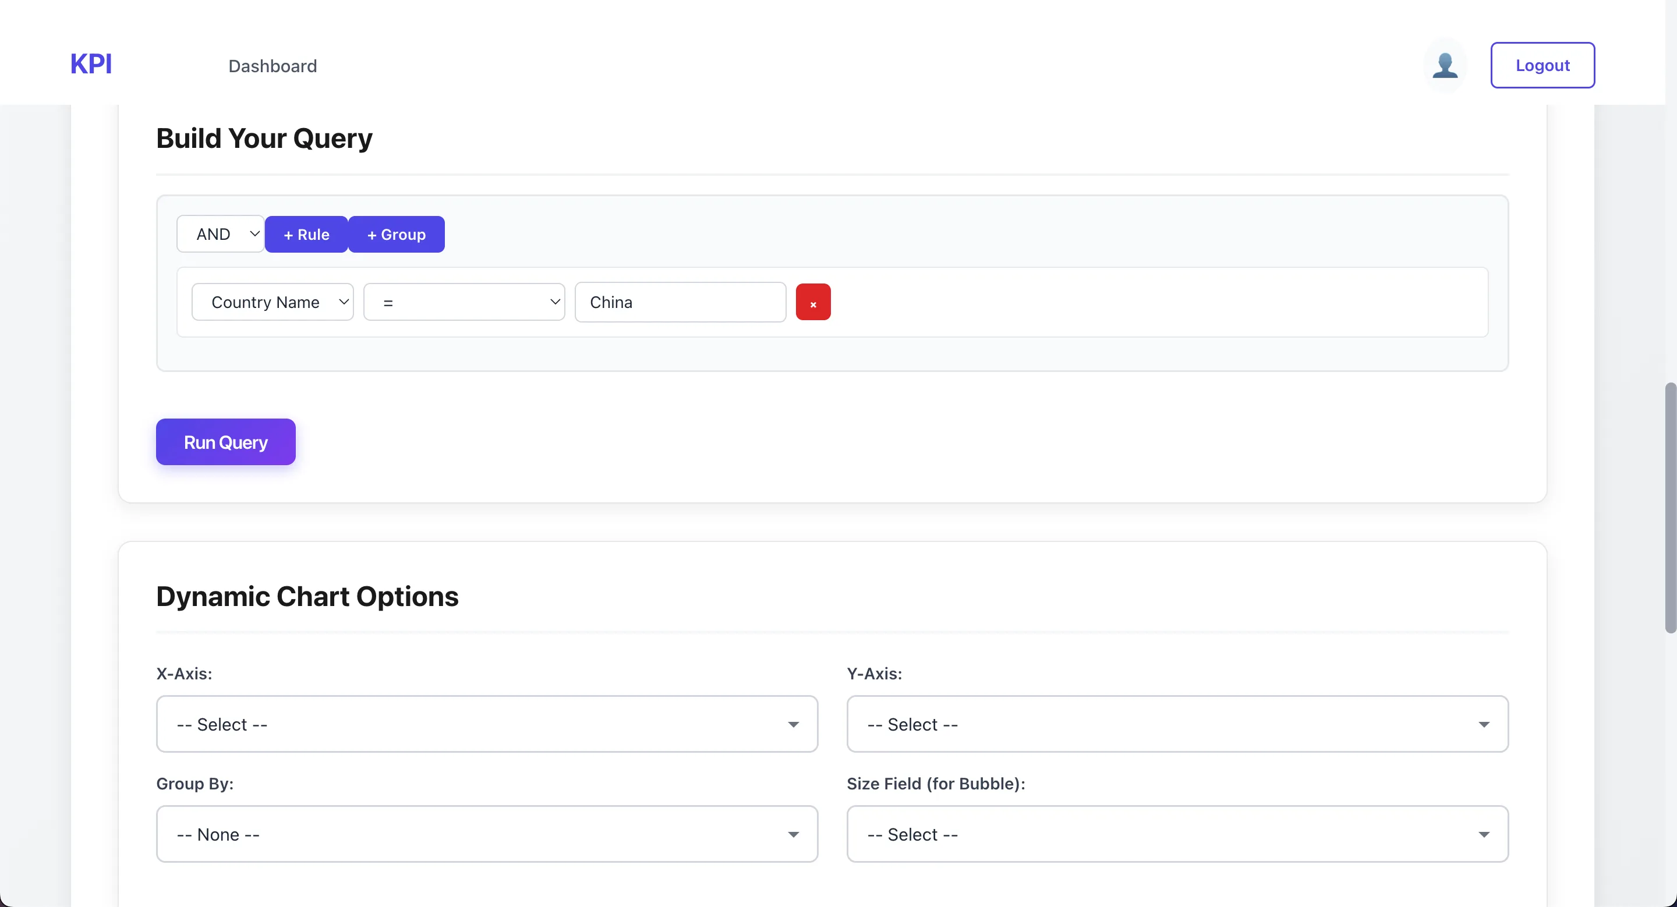Expand the X-Axis select dropdown
Image resolution: width=1677 pixels, height=907 pixels.
coord(486,724)
